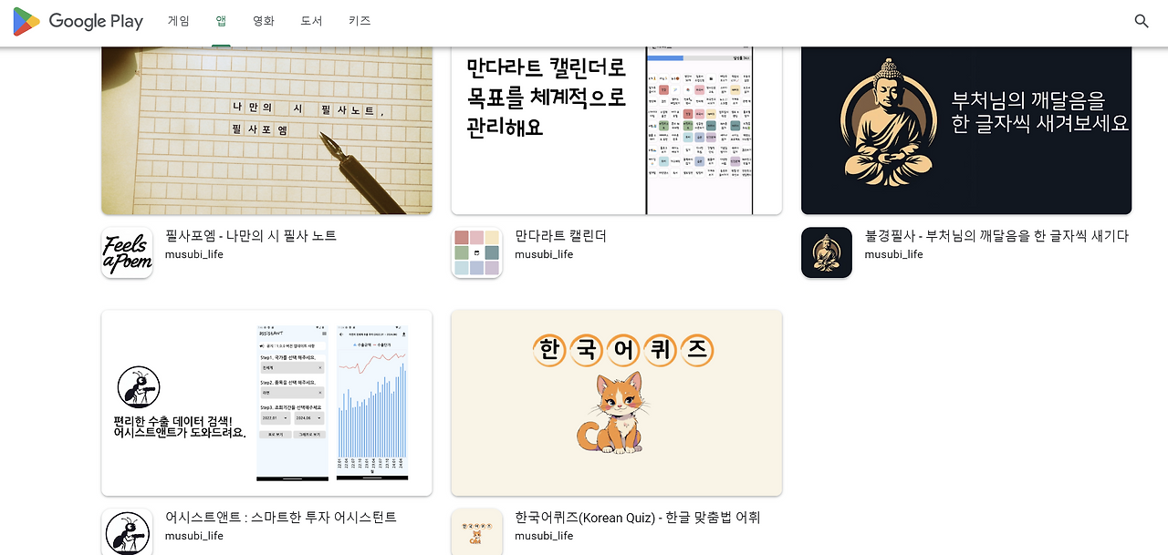Open the 필사포엠 notebook banner image

pyautogui.click(x=266, y=130)
